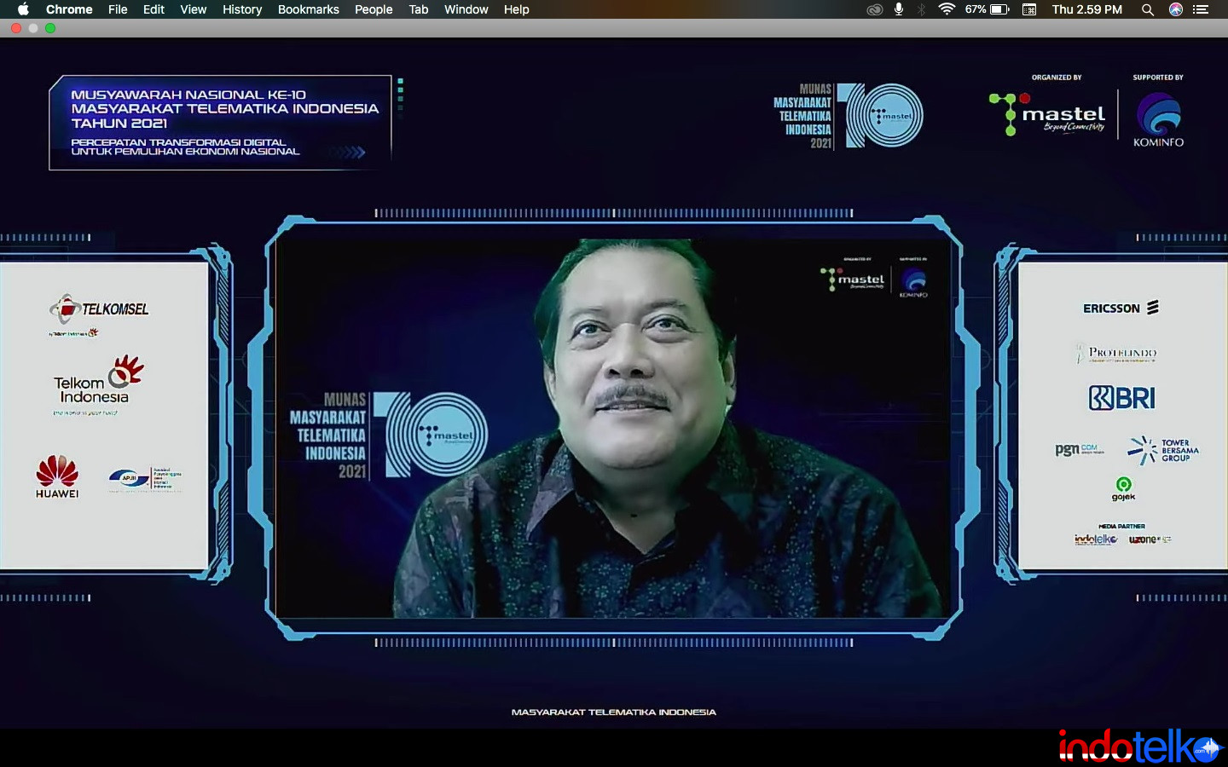Select the History menu
The width and height of the screenshot is (1228, 767).
click(242, 9)
